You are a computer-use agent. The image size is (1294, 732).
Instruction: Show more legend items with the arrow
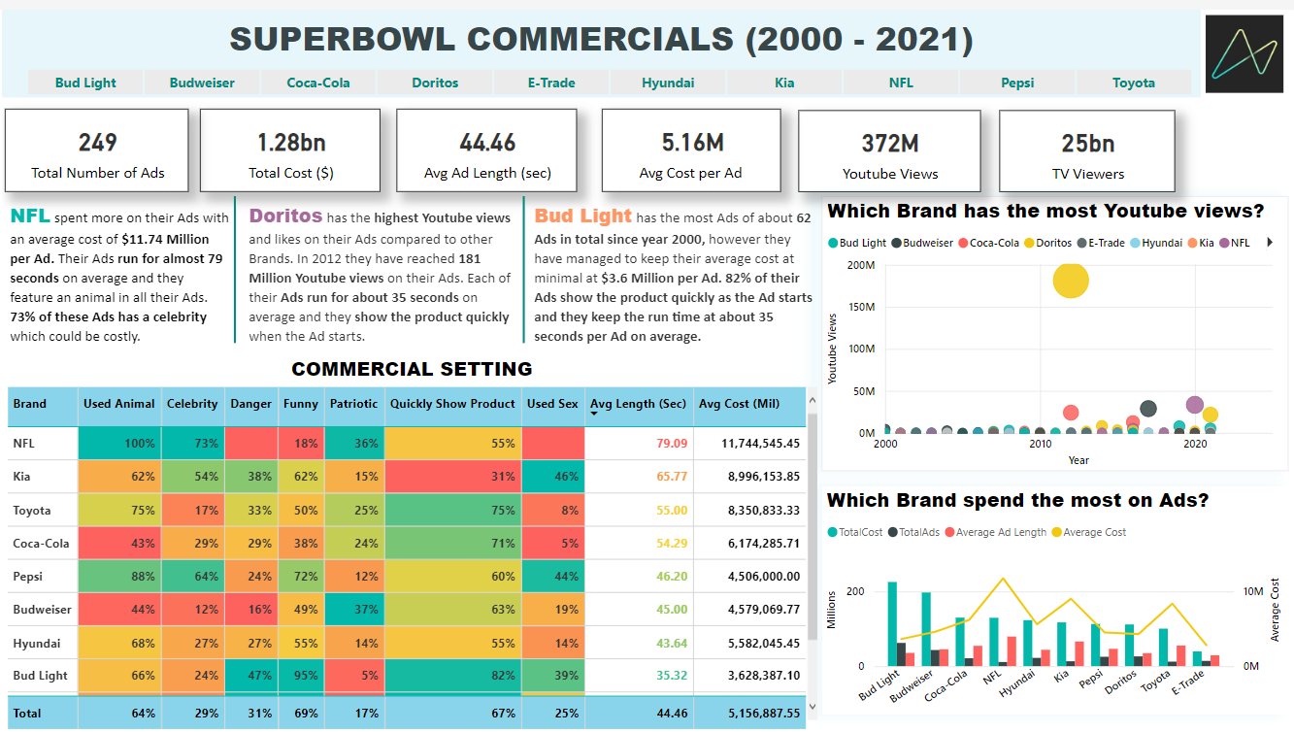coord(1270,243)
